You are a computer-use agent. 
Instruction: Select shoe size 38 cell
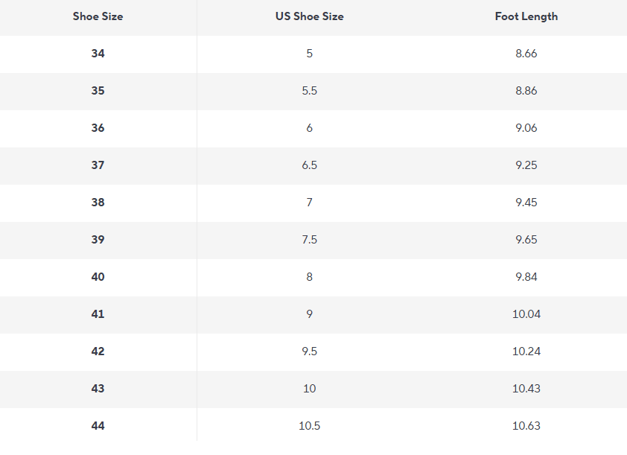point(98,203)
